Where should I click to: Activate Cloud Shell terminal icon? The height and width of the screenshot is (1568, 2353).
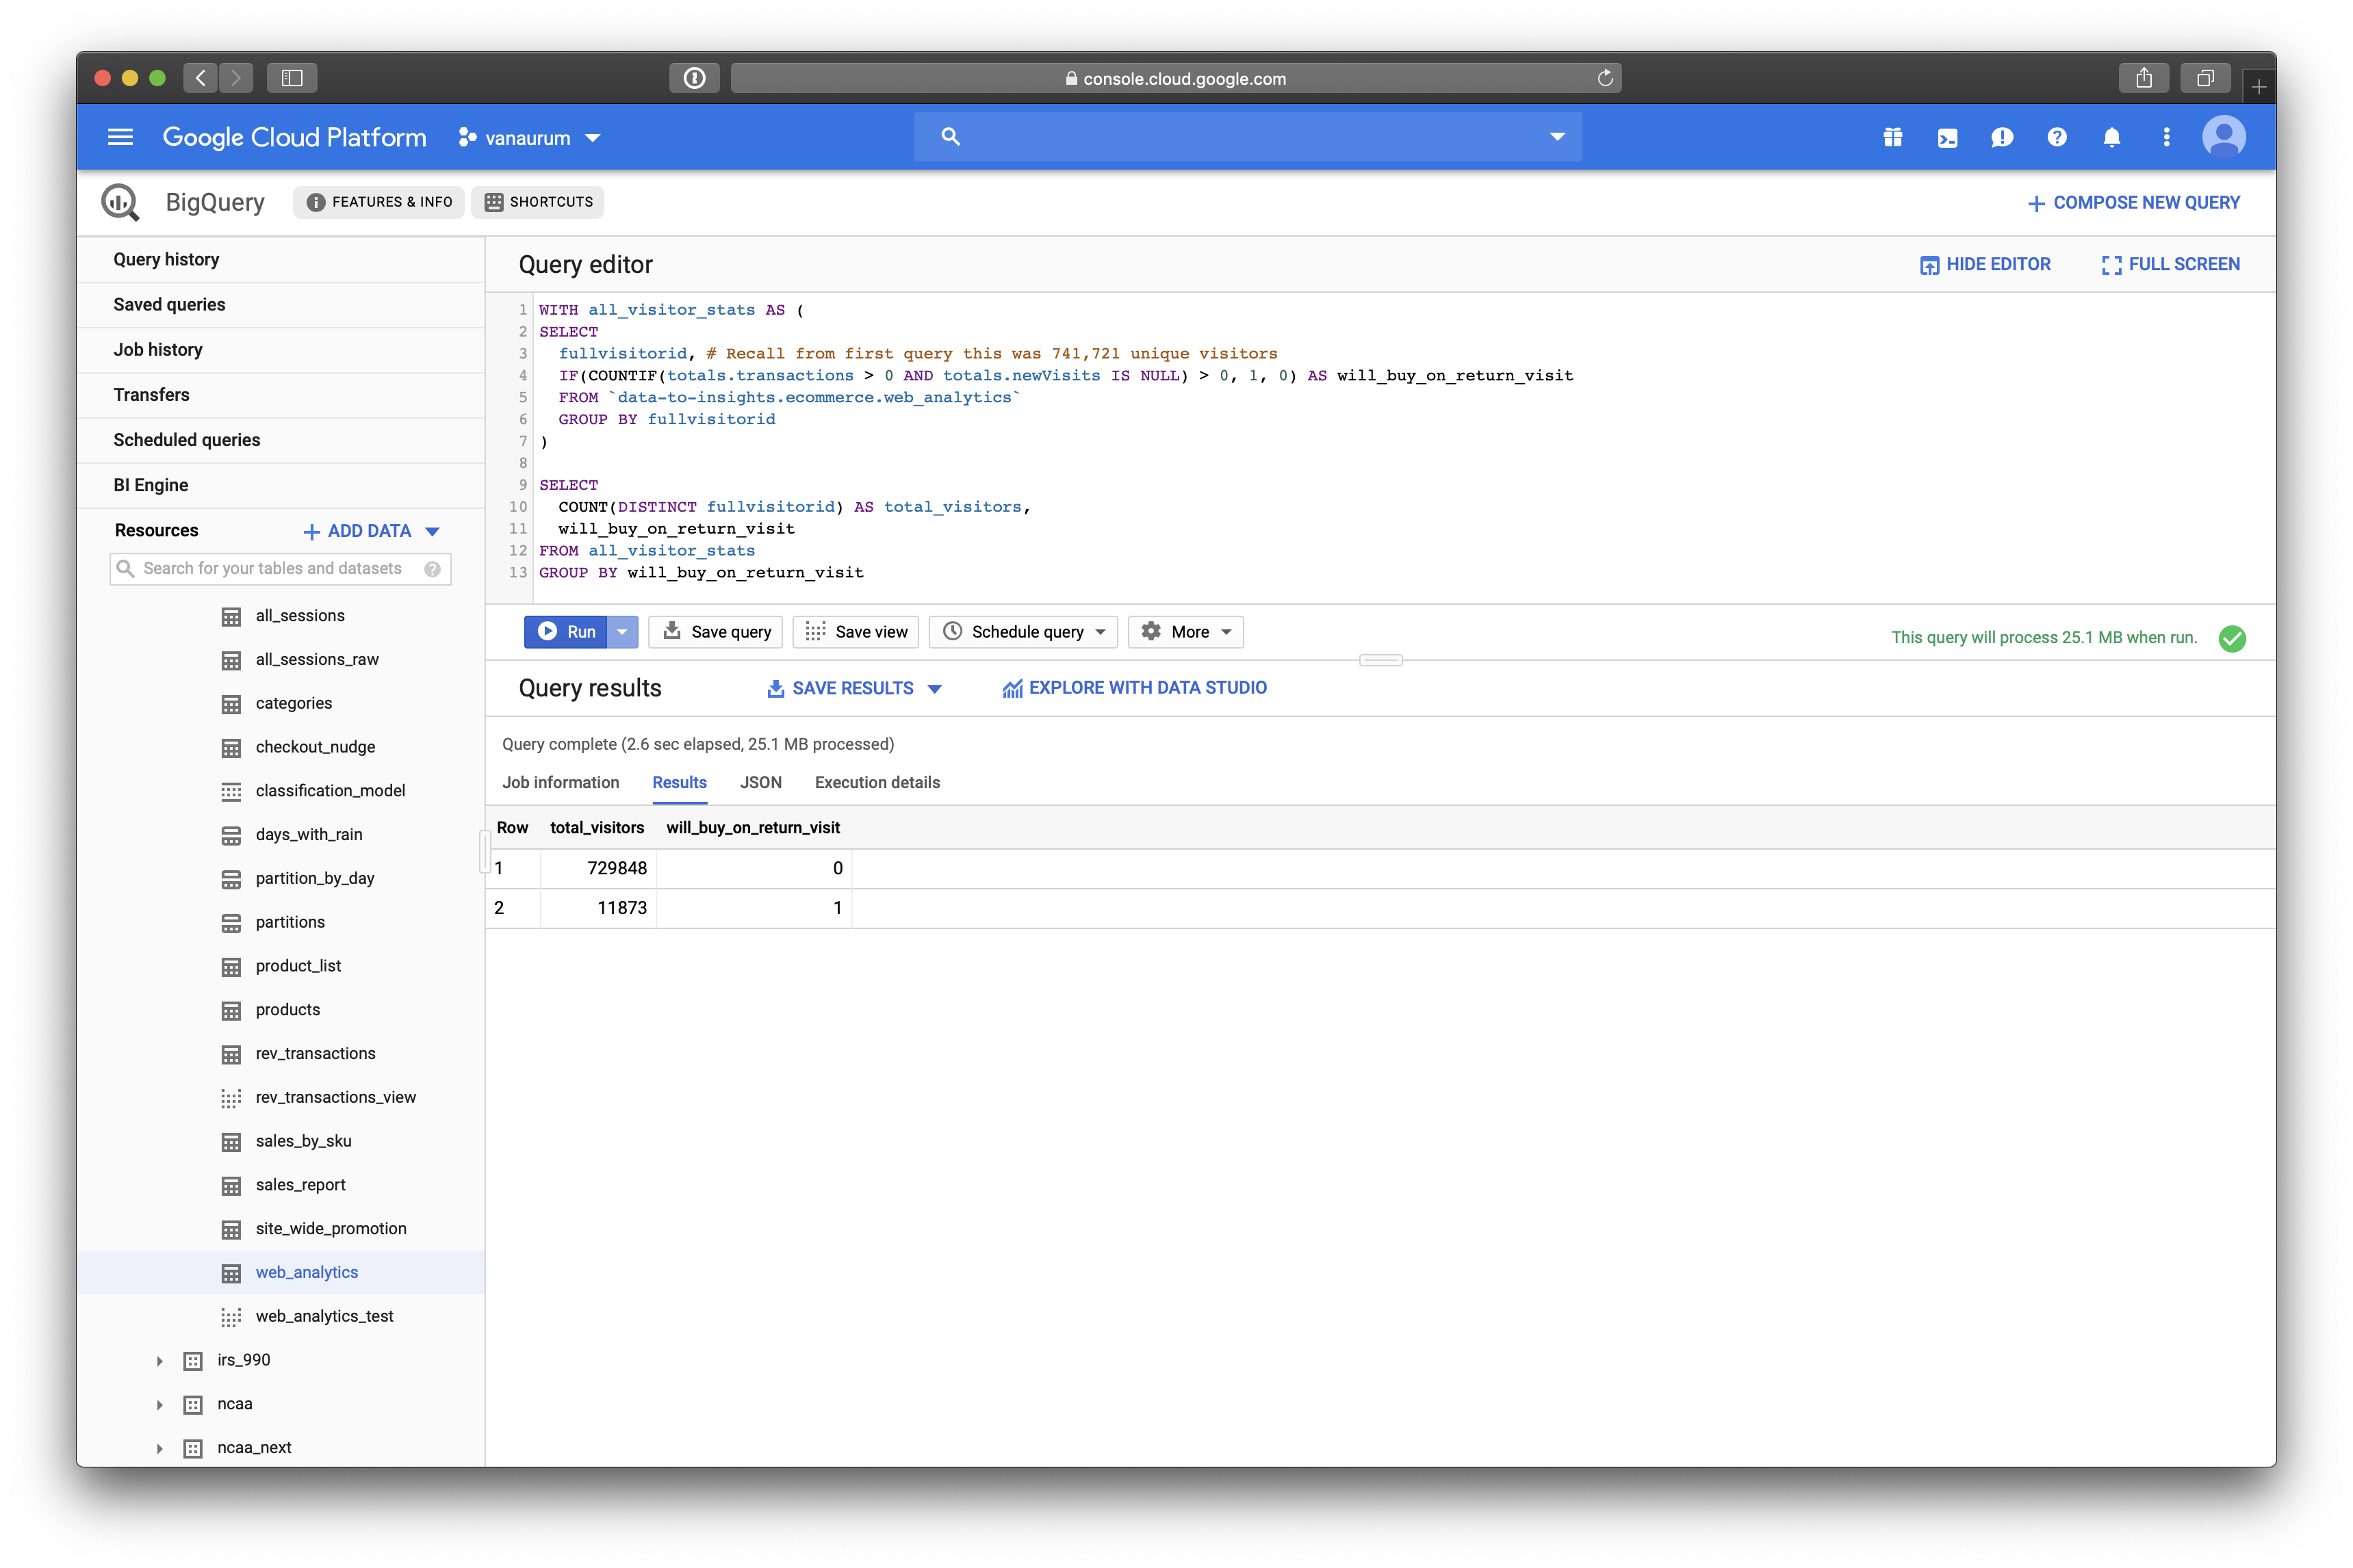coord(1947,138)
